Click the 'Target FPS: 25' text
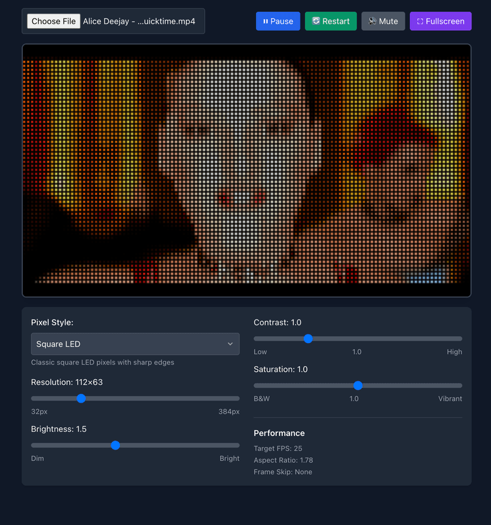This screenshot has width=491, height=525. pyautogui.click(x=278, y=448)
